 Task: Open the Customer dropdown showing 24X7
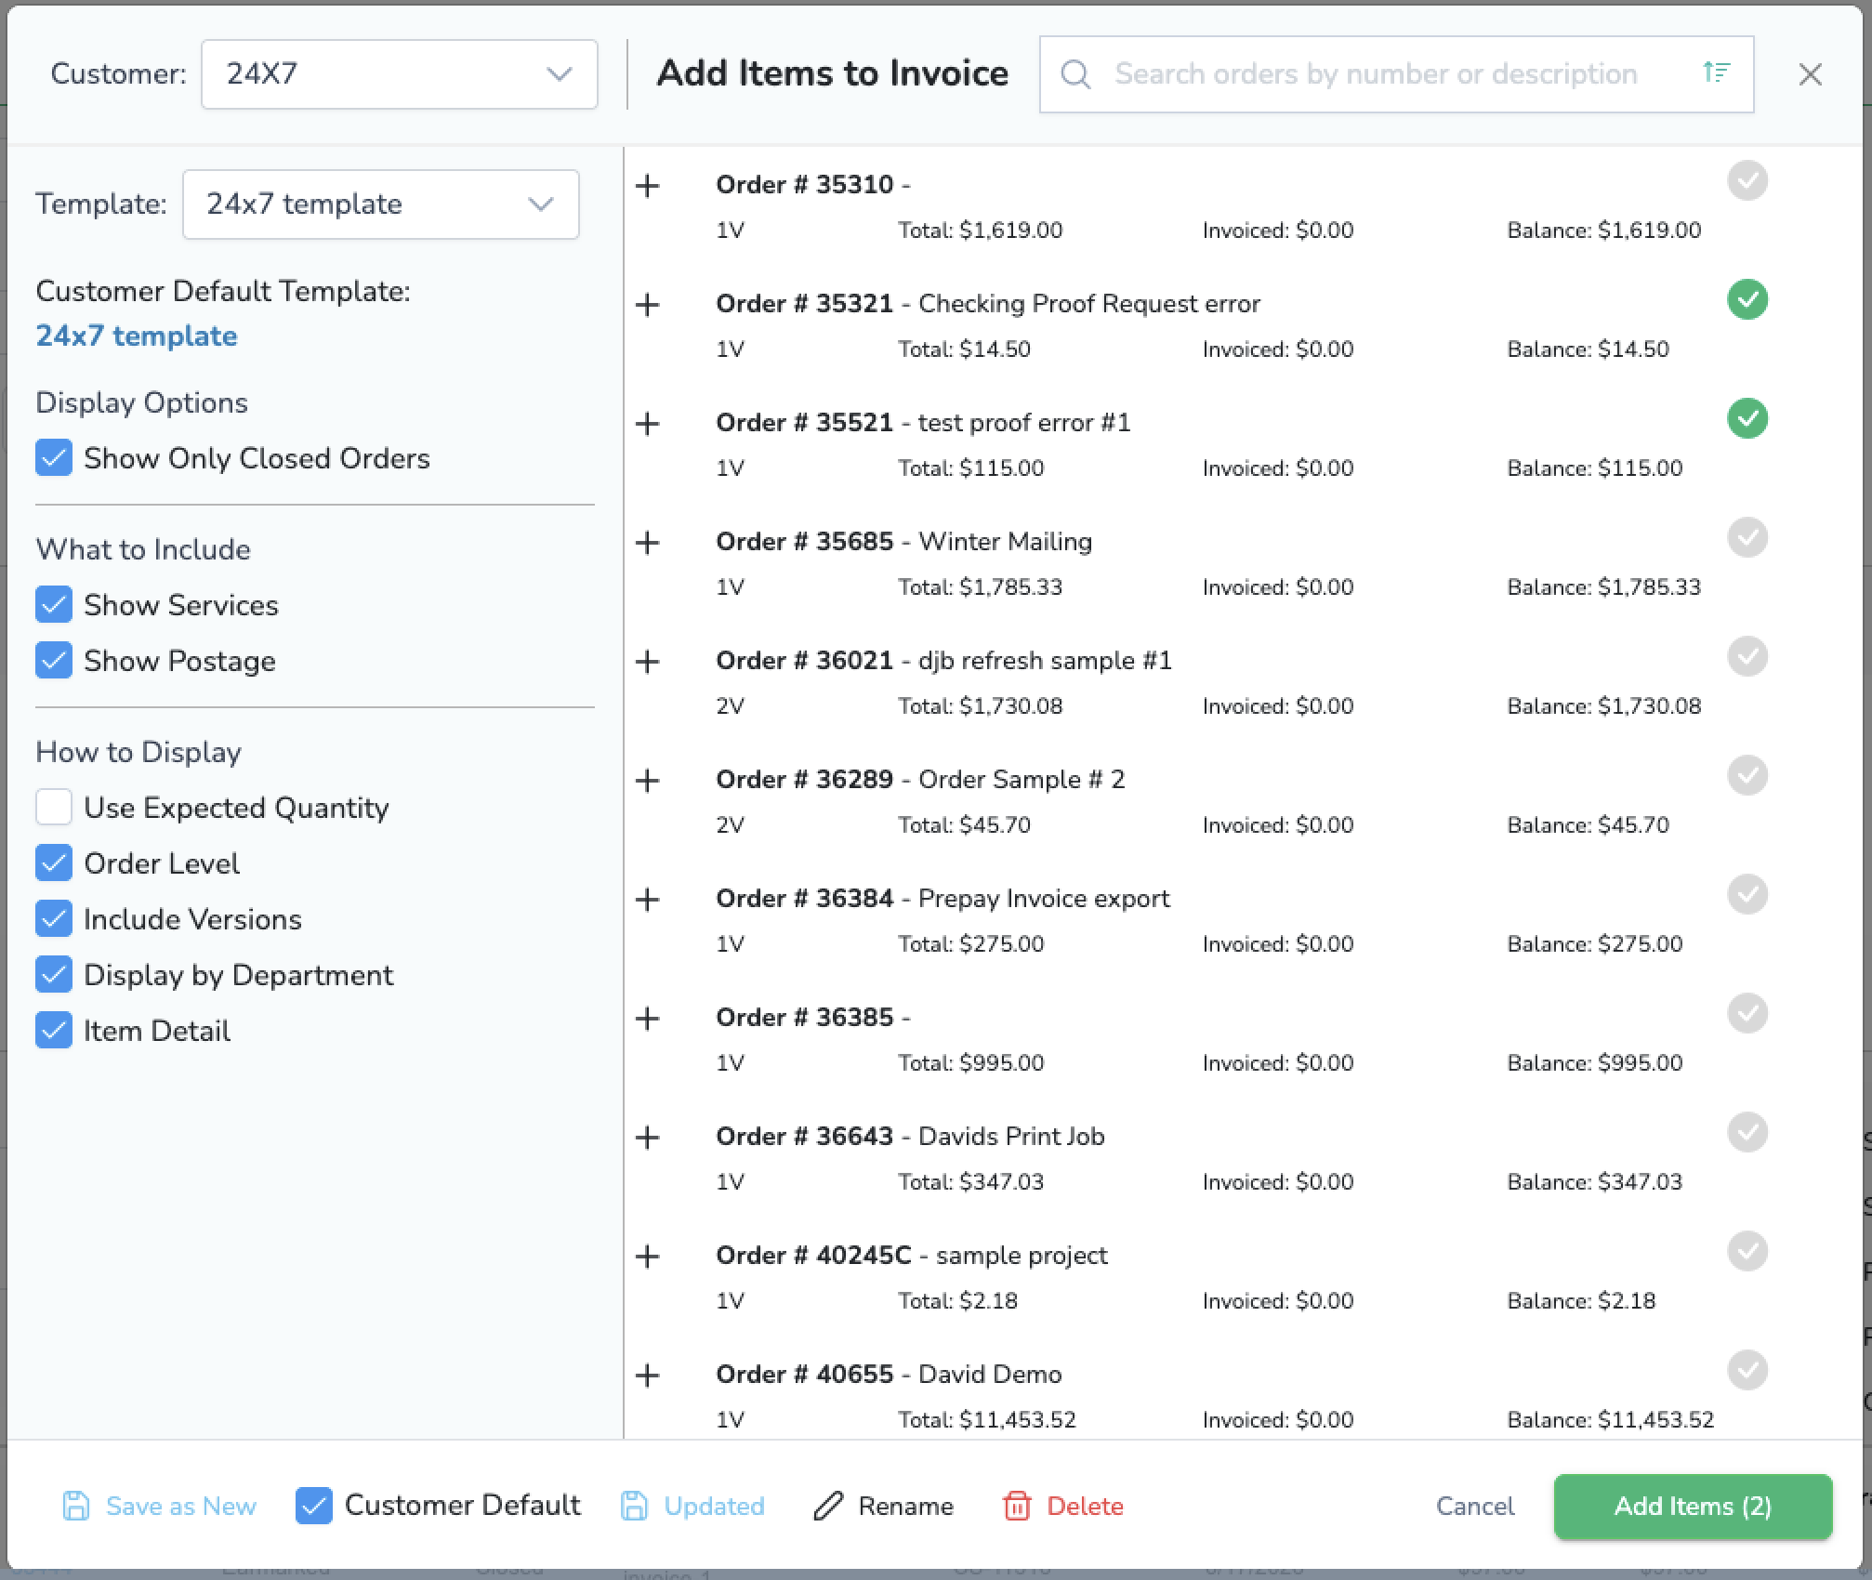pos(399,74)
